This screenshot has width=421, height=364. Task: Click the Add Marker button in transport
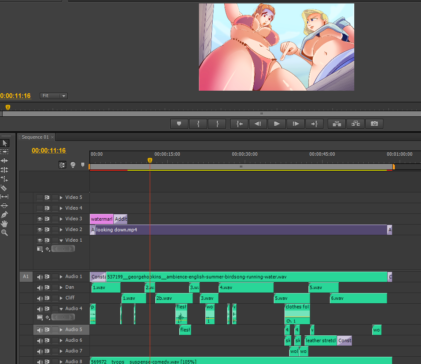click(179, 124)
